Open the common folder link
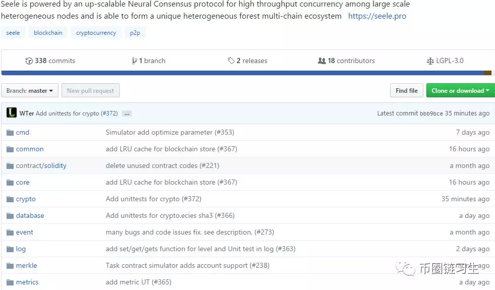This screenshot has width=495, height=290. coord(30,149)
